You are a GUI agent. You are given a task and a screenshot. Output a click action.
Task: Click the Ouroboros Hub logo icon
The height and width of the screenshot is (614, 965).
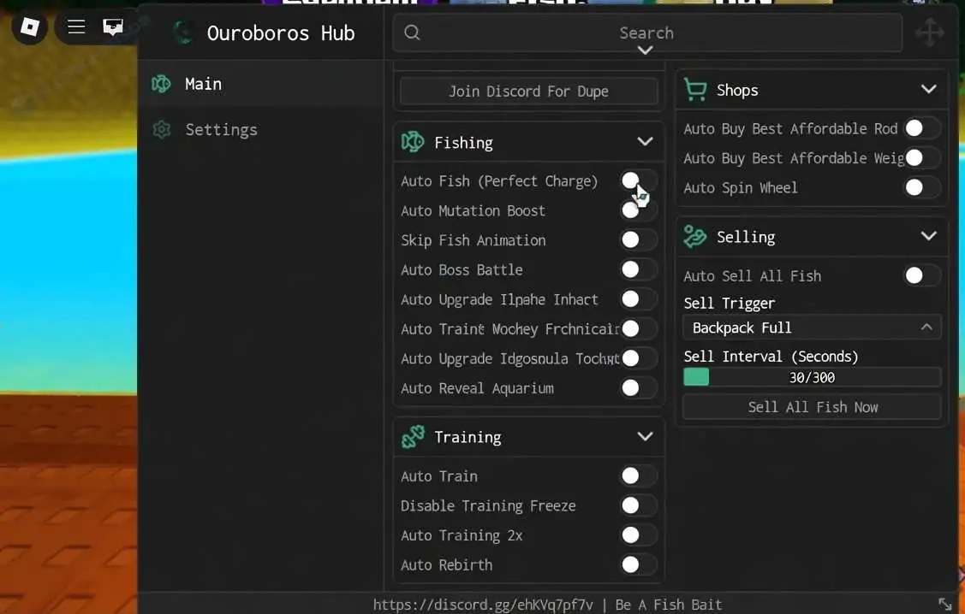(182, 32)
